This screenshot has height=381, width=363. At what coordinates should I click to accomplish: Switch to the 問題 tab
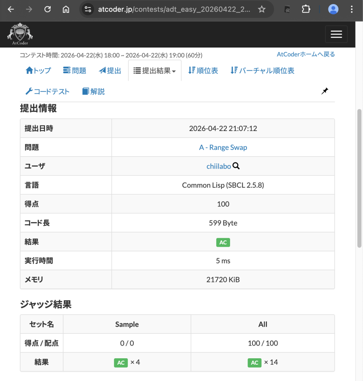(x=74, y=71)
